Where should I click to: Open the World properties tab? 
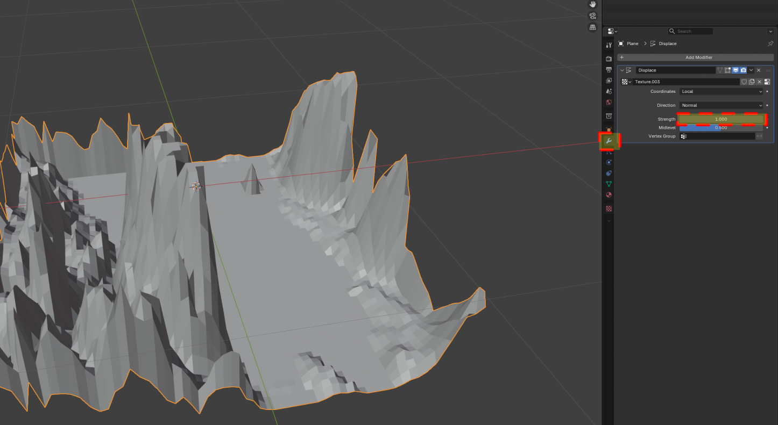[x=609, y=102]
